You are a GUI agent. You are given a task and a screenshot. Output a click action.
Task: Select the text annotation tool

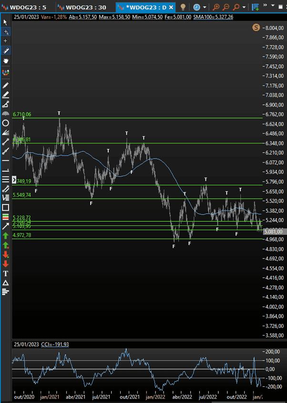click(x=6, y=273)
